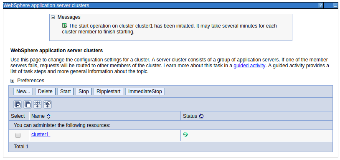Minimize the clusters portlet with the dash icon
The image size is (340, 160).
tap(335, 5)
